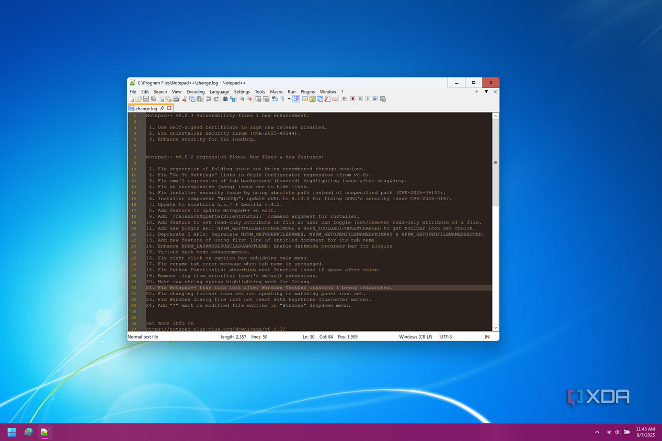Open the Define your language toolbar icon
This screenshot has height=441, width=662.
tap(305, 99)
